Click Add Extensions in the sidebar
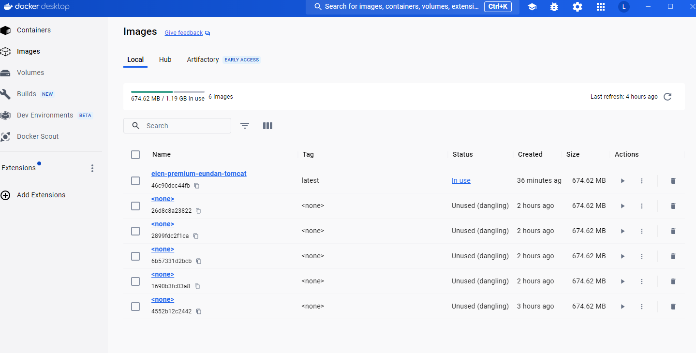The width and height of the screenshot is (696, 353). coord(41,195)
